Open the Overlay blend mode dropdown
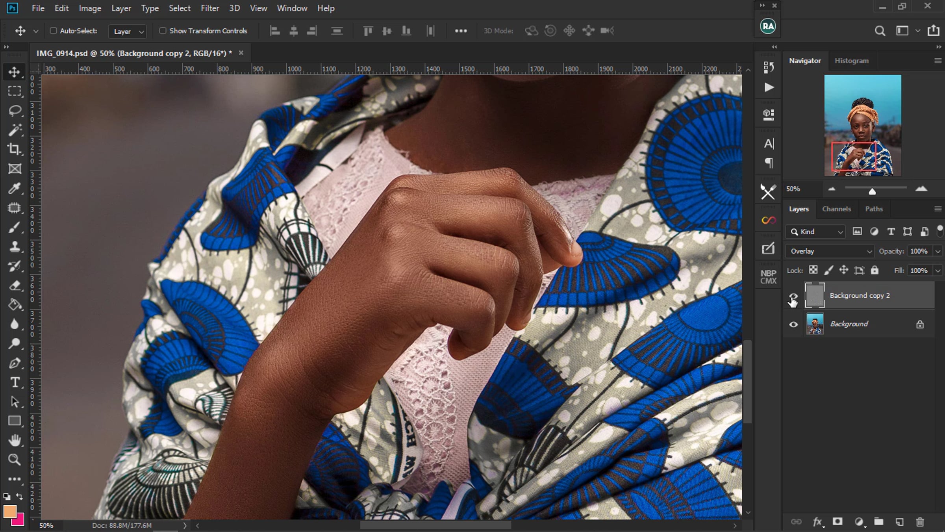The width and height of the screenshot is (945, 532). click(830, 251)
